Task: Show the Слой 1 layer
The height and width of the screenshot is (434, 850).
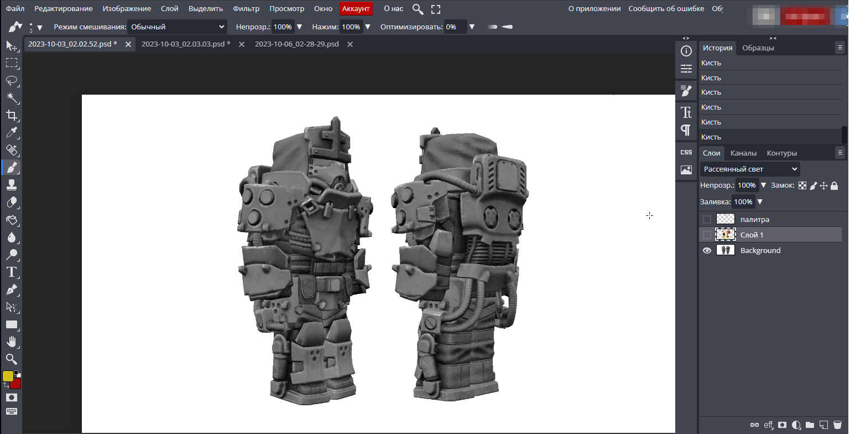Action: point(707,235)
